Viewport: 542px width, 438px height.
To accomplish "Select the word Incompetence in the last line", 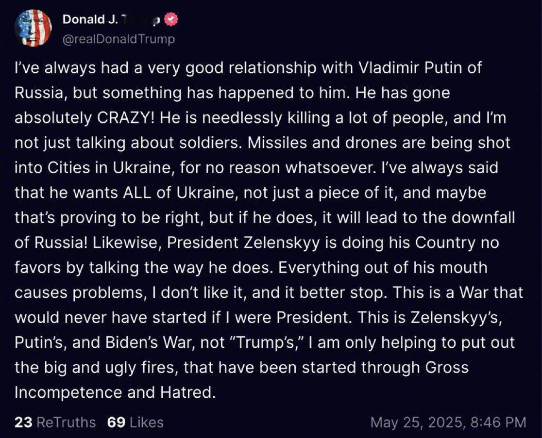I will (68, 392).
